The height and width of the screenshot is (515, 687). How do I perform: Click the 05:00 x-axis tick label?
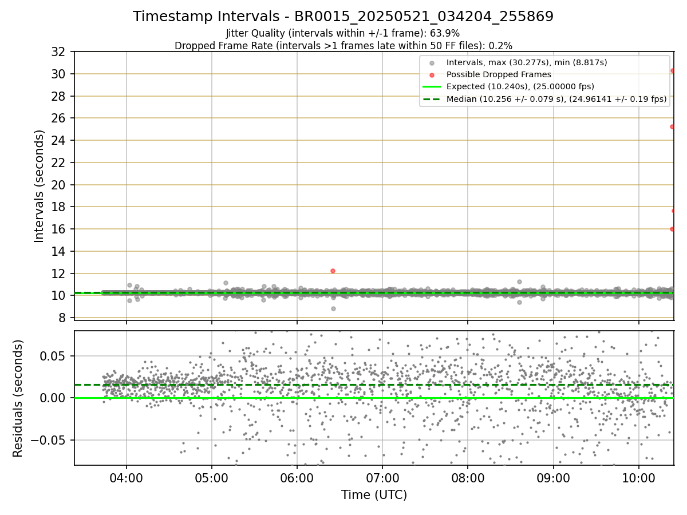[x=212, y=478]
